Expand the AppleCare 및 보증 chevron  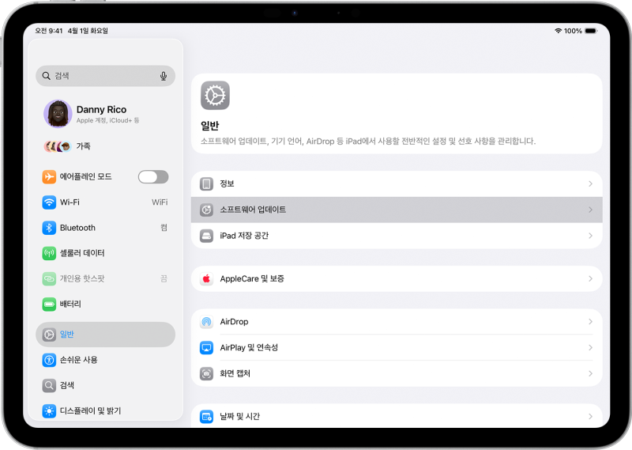[x=590, y=279]
